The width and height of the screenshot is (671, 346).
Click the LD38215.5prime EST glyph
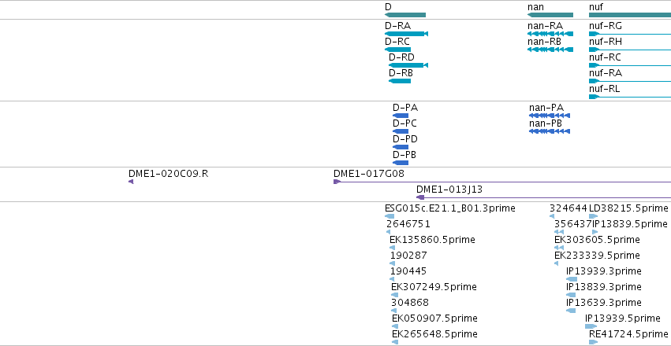(x=594, y=216)
